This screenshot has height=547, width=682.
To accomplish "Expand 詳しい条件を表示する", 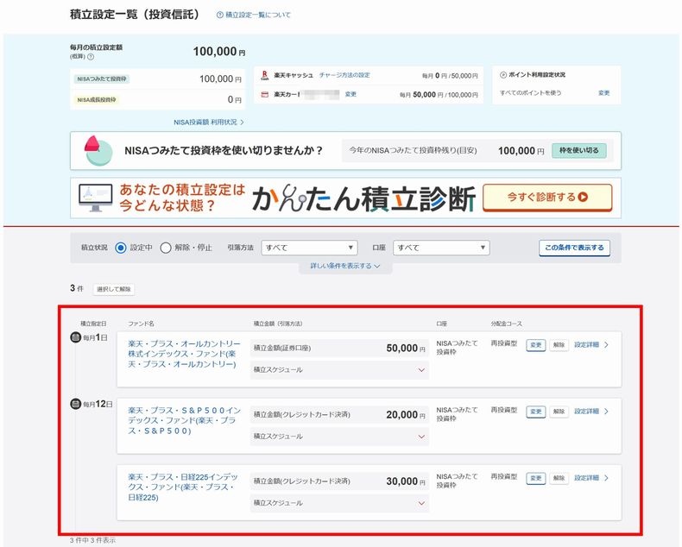I will coord(345,266).
